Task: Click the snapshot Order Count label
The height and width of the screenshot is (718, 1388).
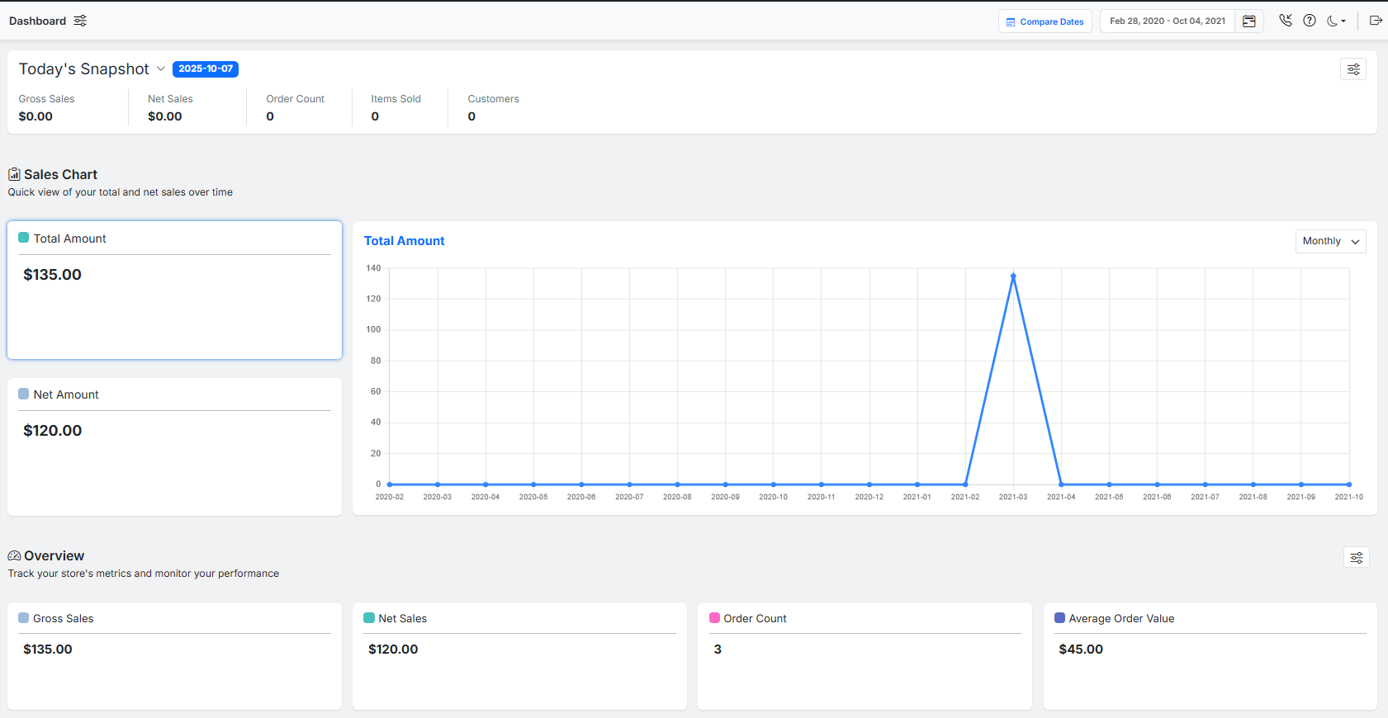Action: (296, 99)
